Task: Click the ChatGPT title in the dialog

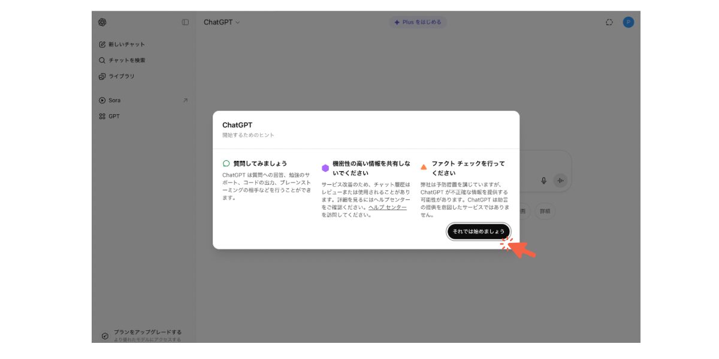Action: coord(237,125)
